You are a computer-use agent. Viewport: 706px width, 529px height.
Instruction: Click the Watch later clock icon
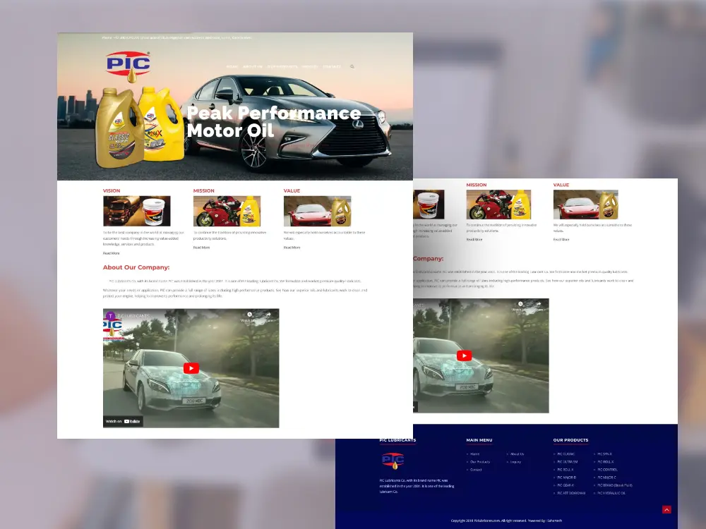point(249,315)
